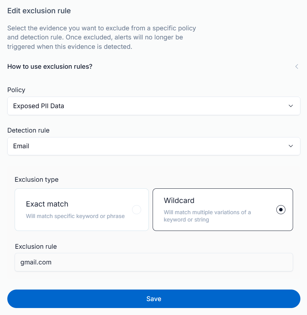Image resolution: width=307 pixels, height=315 pixels.
Task: Focus the gmail.com exclusion rule field
Action: point(153,262)
